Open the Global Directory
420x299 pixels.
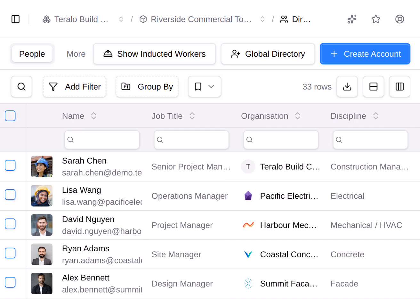pos(268,54)
